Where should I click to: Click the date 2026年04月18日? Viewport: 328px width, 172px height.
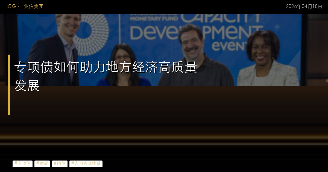pyautogui.click(x=304, y=7)
